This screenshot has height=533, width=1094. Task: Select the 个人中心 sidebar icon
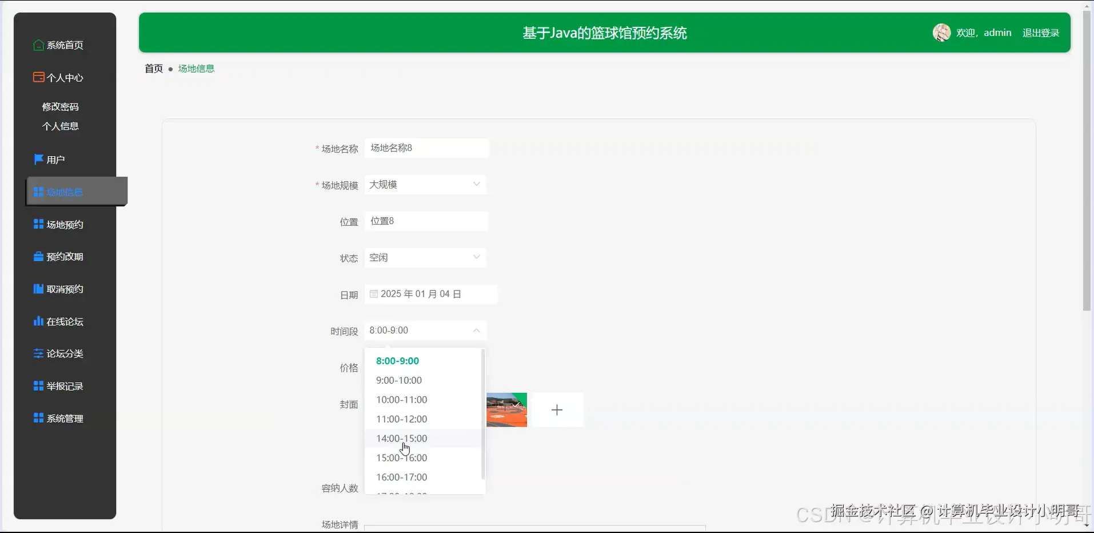(x=58, y=77)
